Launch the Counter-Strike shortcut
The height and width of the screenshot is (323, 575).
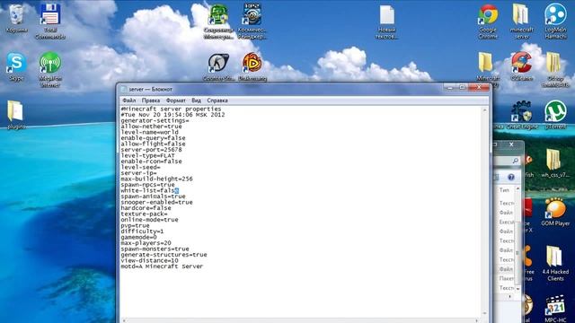[x=218, y=66]
